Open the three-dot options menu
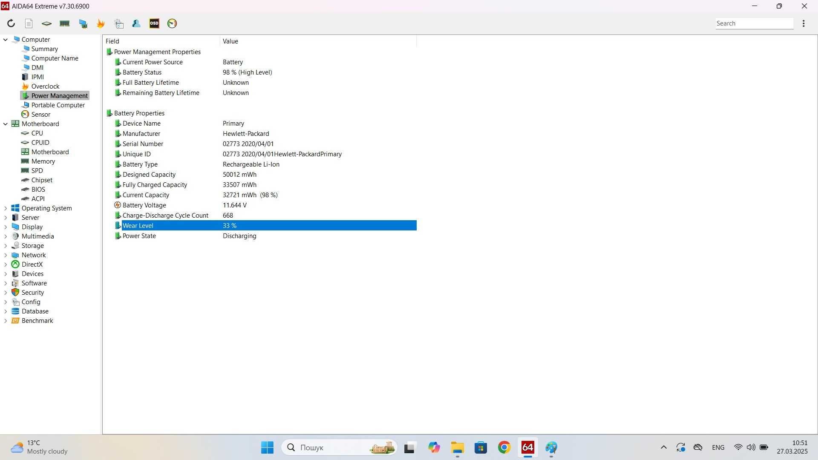The width and height of the screenshot is (818, 460). [x=804, y=23]
